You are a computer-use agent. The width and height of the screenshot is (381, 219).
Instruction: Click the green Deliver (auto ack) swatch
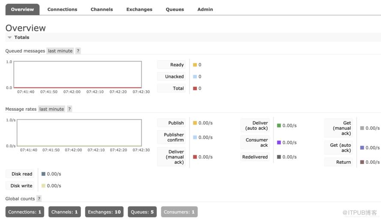(x=279, y=125)
